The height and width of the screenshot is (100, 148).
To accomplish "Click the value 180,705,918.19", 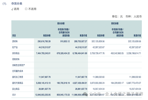I will (63, 83).
